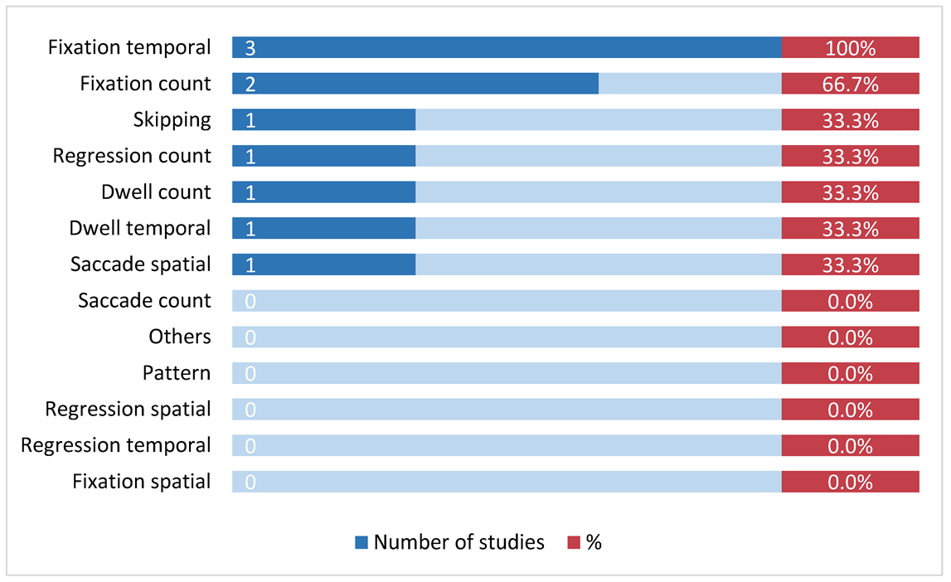
Task: Select the dark blue Fixation temporal bar
Action: [506, 48]
